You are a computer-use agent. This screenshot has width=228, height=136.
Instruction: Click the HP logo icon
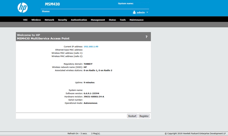23,8
